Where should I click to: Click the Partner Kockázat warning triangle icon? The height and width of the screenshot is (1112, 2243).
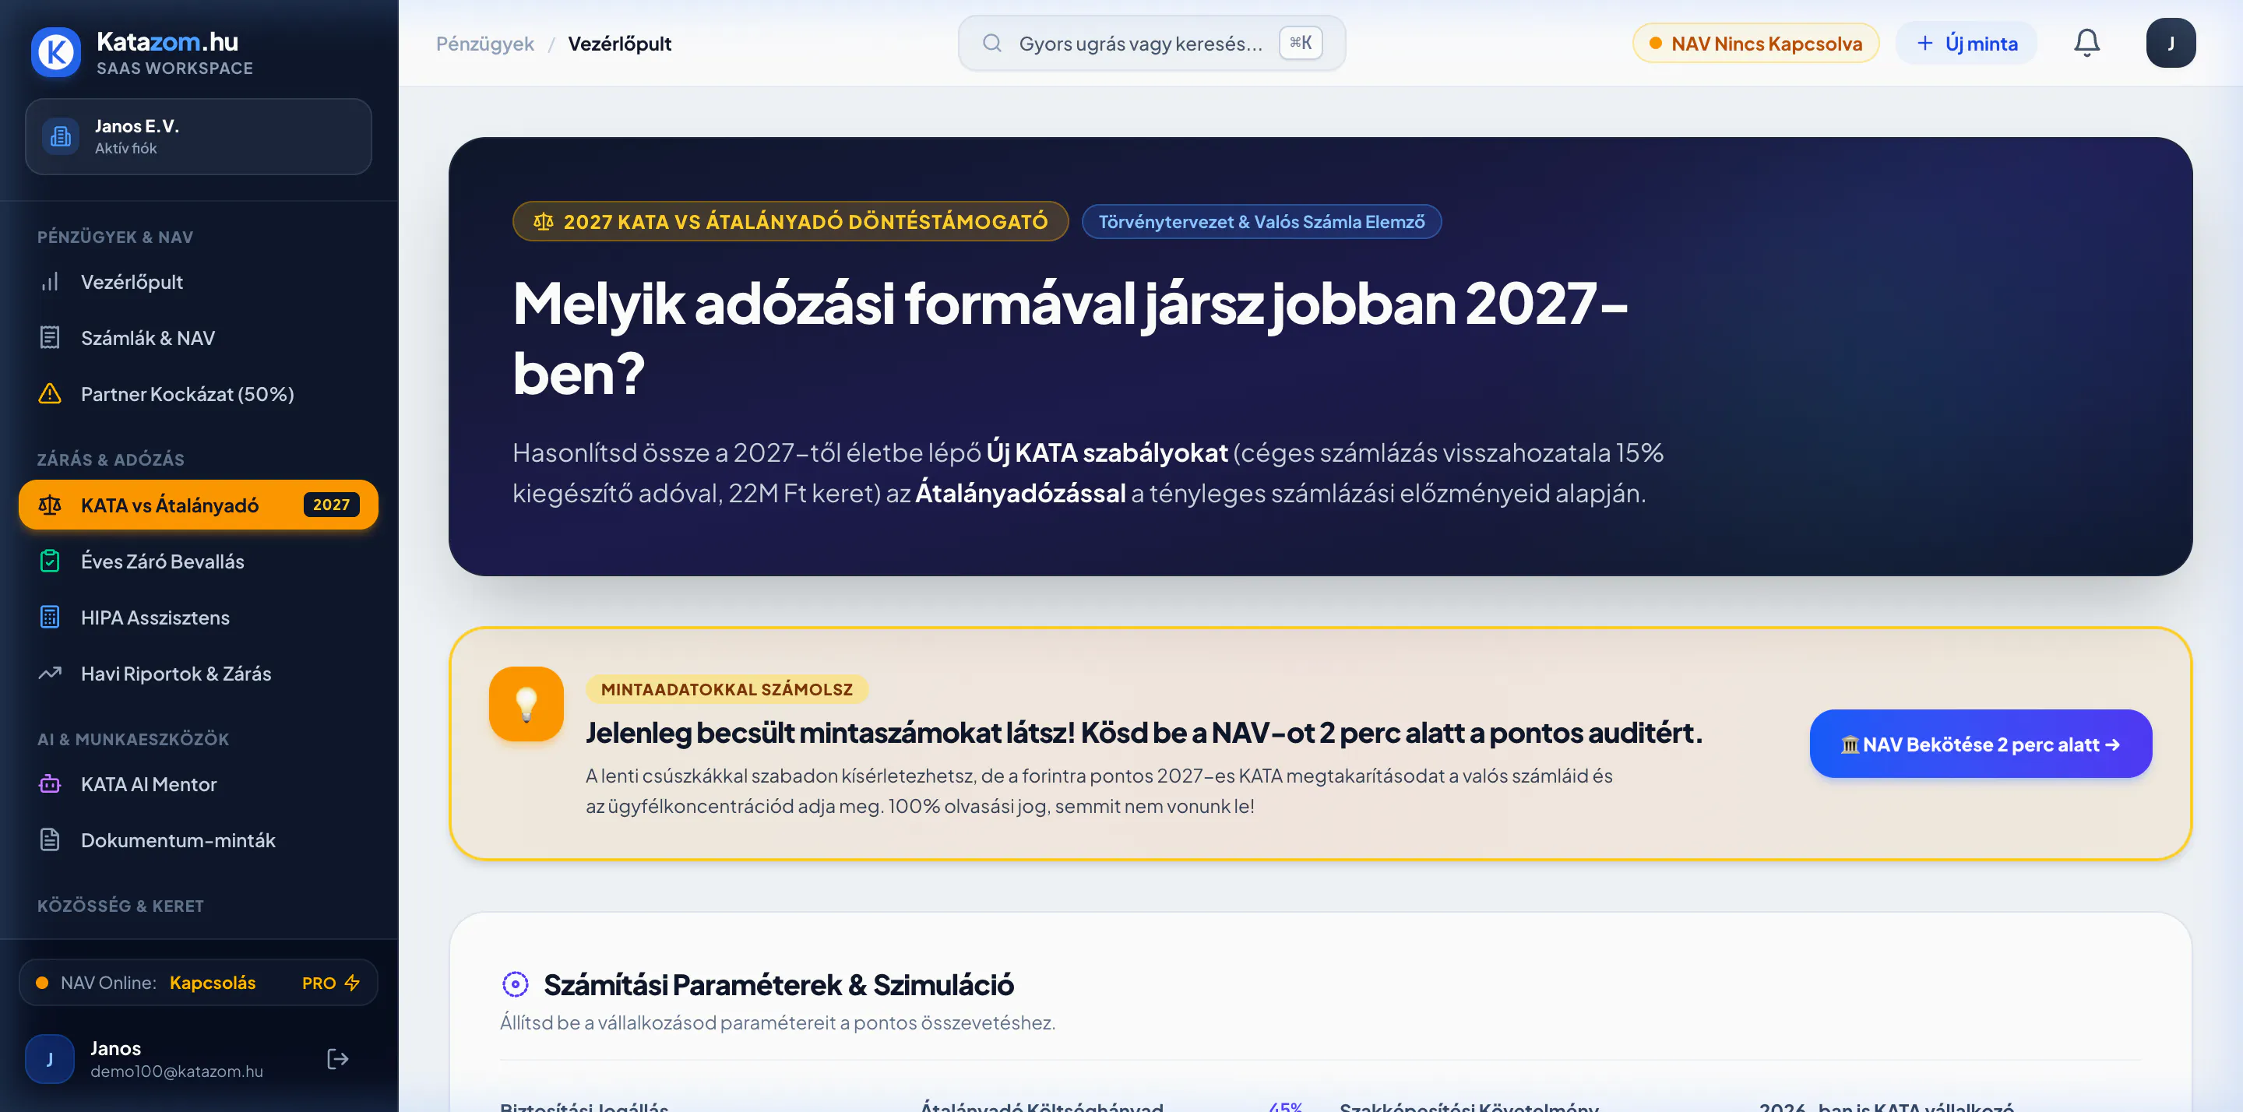50,393
